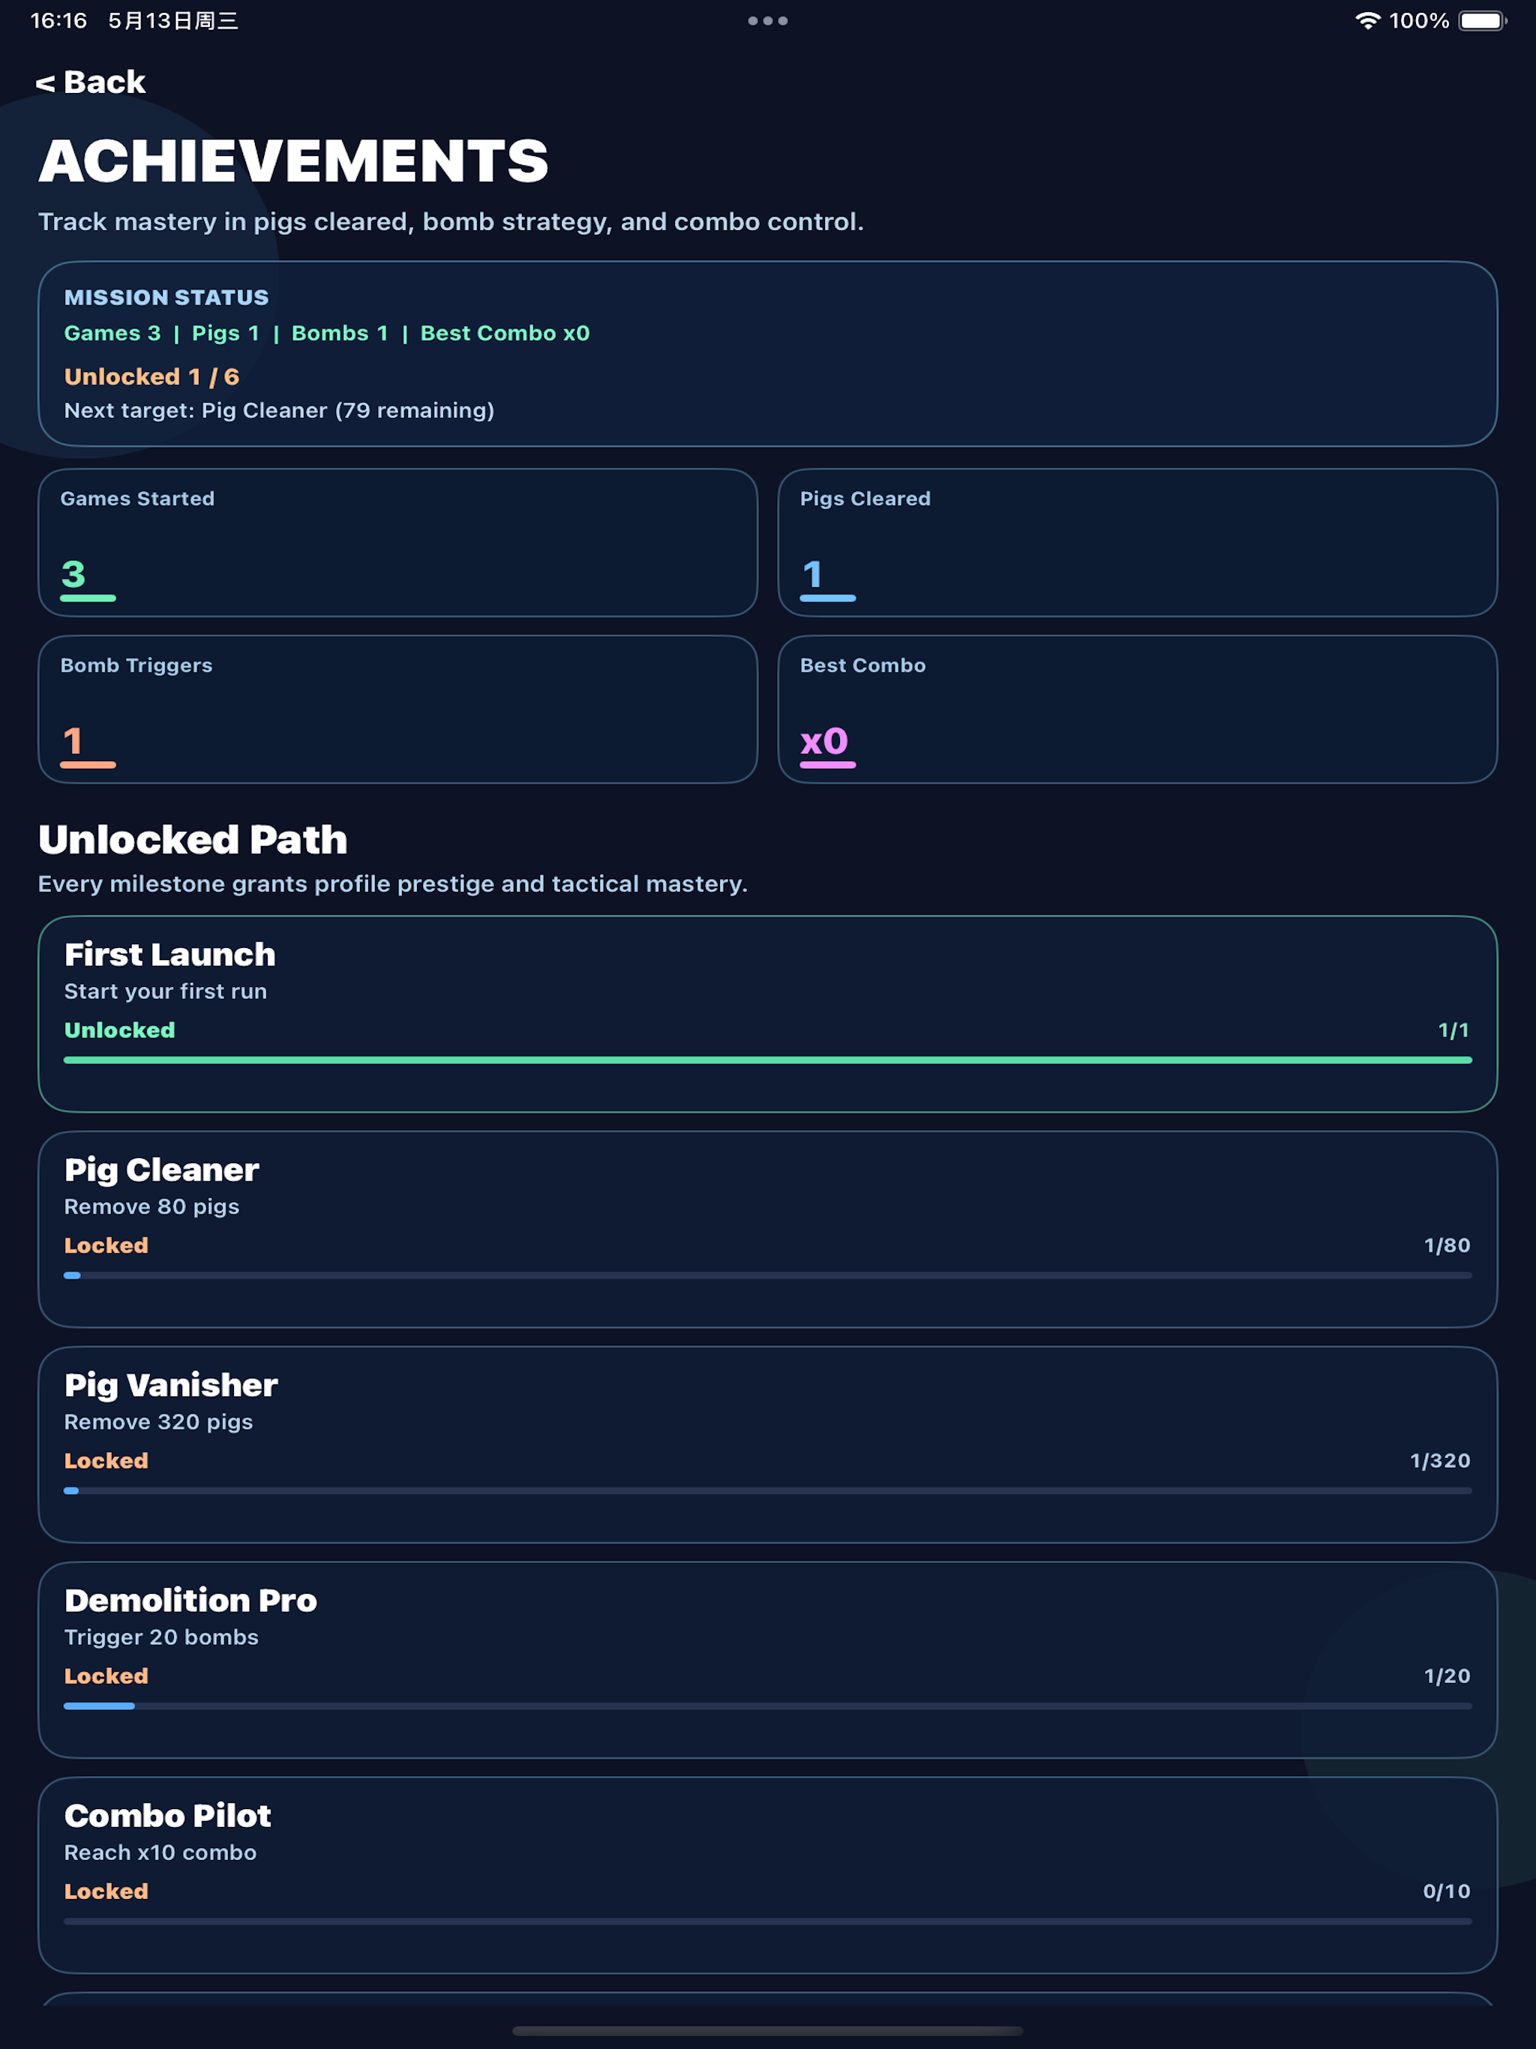The width and height of the screenshot is (1536, 2049).
Task: Open the Best Combo stat card
Action: click(1138, 709)
